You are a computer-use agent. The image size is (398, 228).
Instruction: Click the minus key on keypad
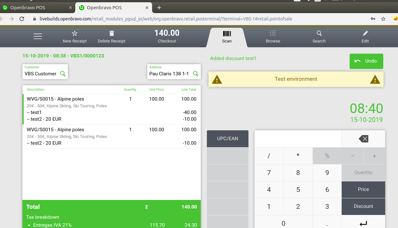tap(353, 156)
